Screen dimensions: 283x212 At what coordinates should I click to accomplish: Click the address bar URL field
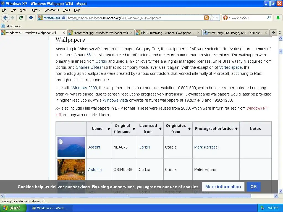click(x=135, y=18)
